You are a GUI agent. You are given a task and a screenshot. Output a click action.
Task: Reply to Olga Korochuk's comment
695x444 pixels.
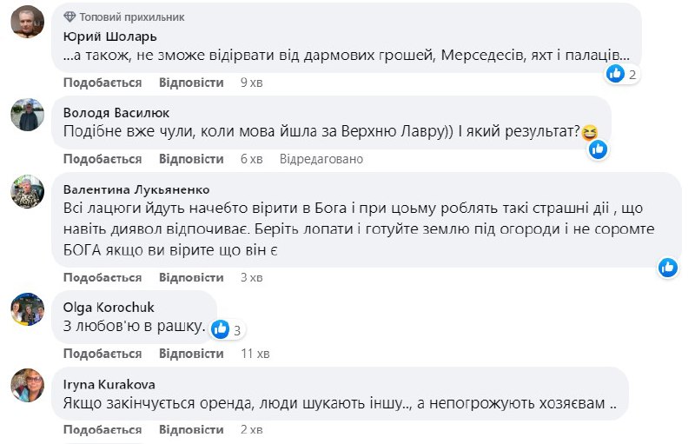191,354
